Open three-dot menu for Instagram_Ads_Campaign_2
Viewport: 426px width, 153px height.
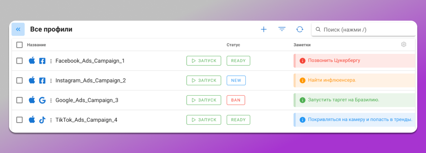[x=51, y=81]
